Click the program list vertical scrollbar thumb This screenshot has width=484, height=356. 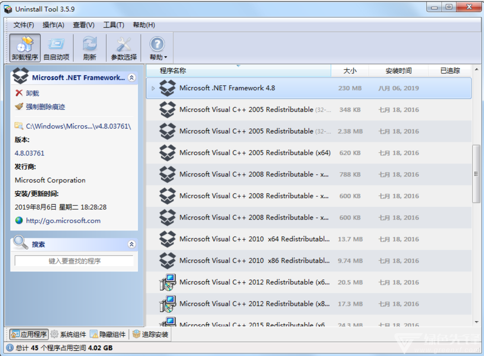pos(476,174)
